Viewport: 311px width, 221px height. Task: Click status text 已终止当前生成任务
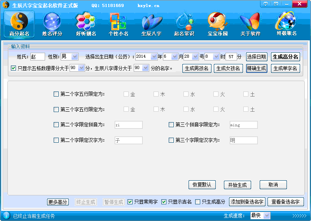(x=34, y=216)
